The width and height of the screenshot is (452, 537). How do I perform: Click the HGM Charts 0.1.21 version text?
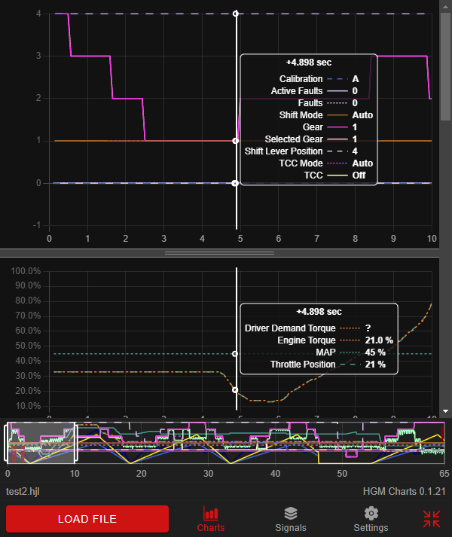[404, 490]
